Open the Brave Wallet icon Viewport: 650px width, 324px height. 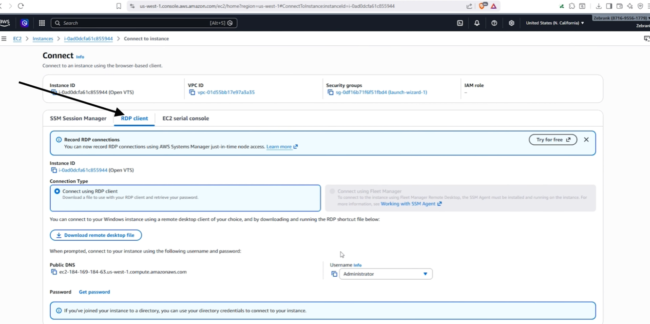pos(620,6)
